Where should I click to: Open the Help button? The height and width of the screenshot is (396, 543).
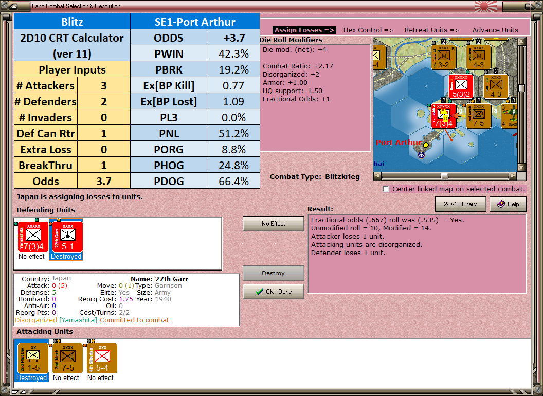tap(508, 204)
